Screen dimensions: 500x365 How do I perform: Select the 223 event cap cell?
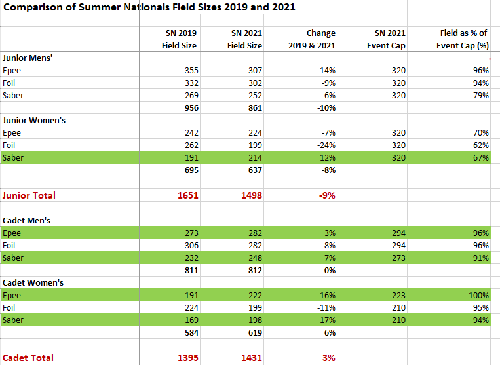pyautogui.click(x=398, y=295)
